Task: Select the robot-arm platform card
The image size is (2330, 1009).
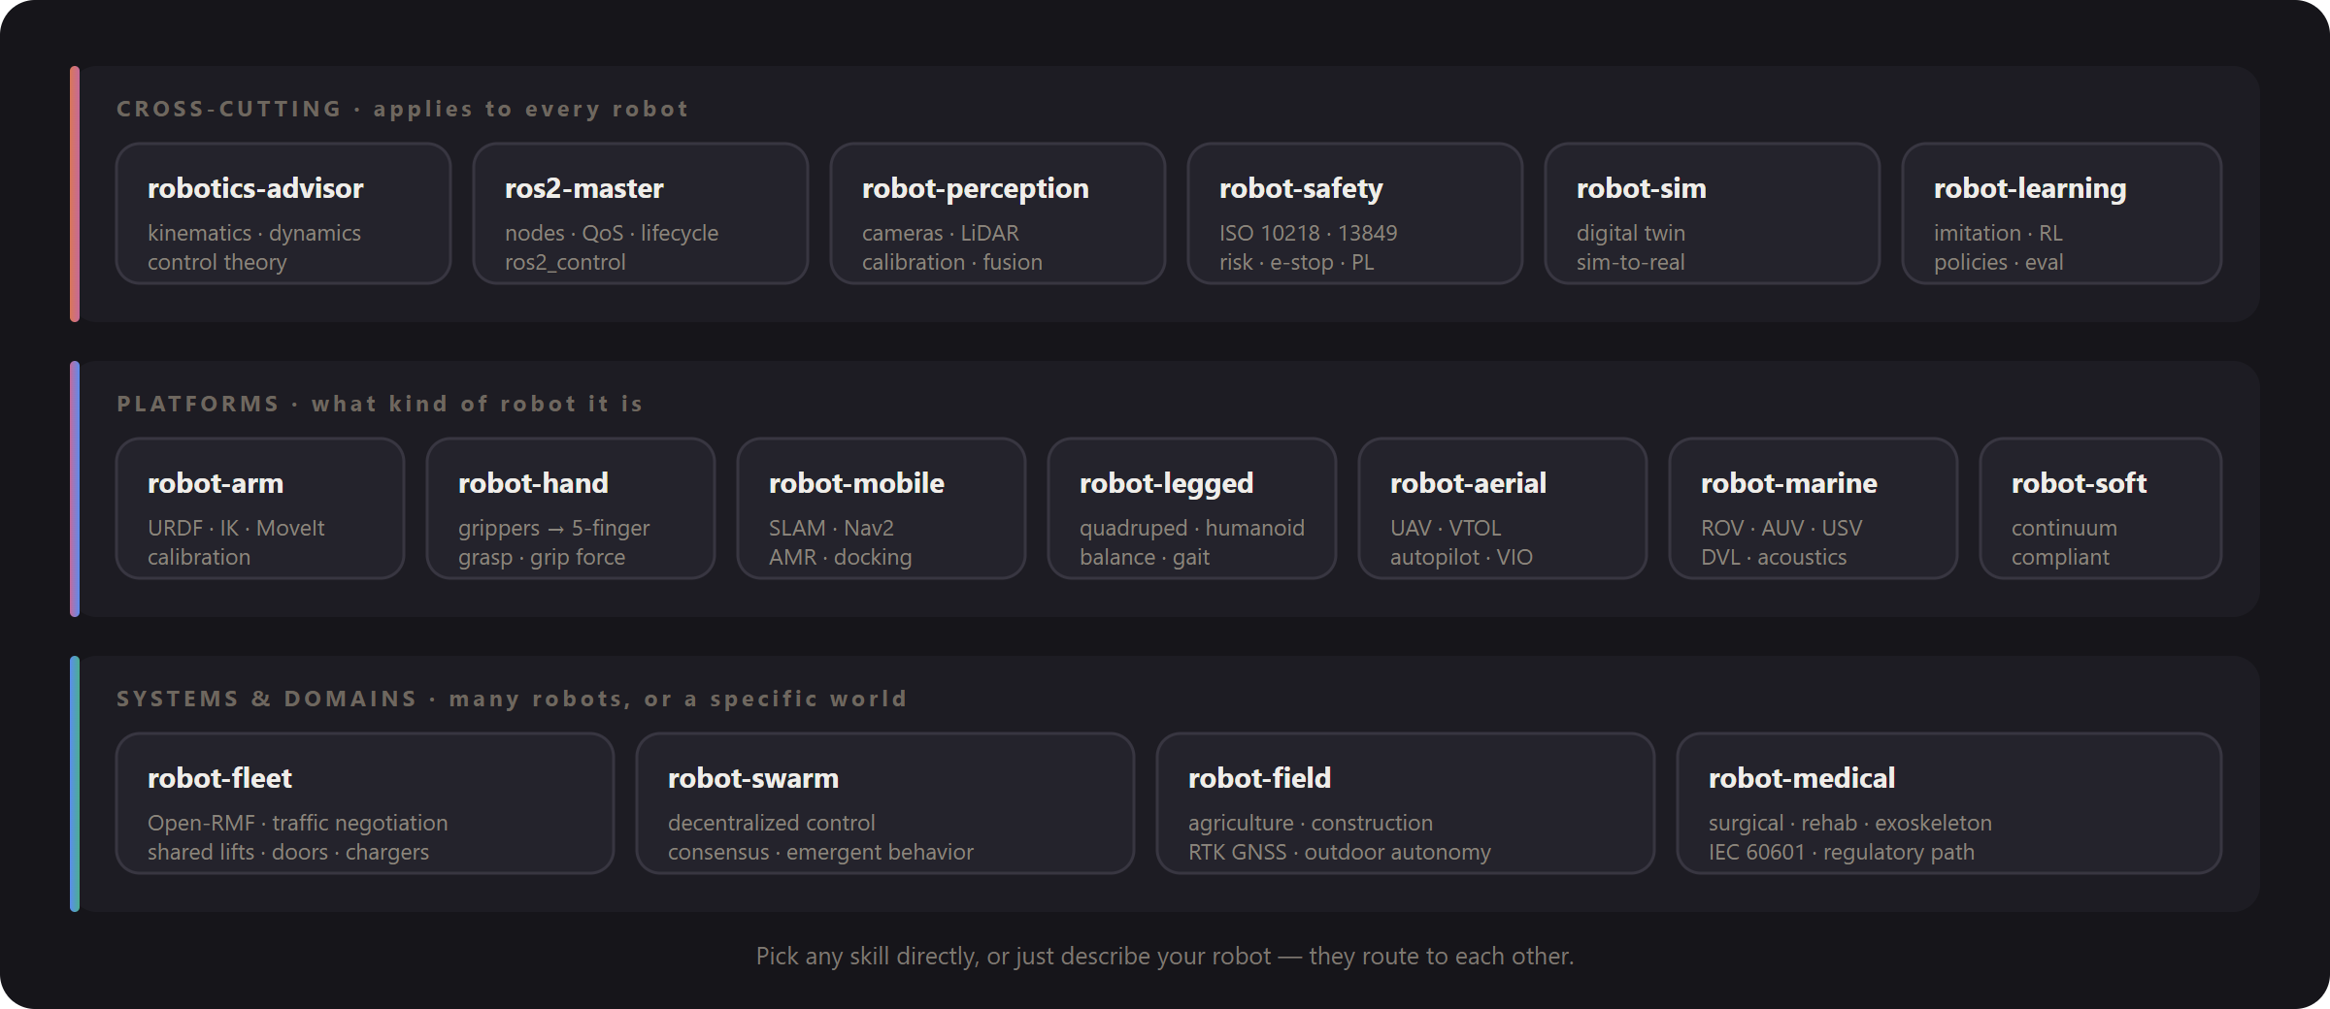Action: point(260,508)
